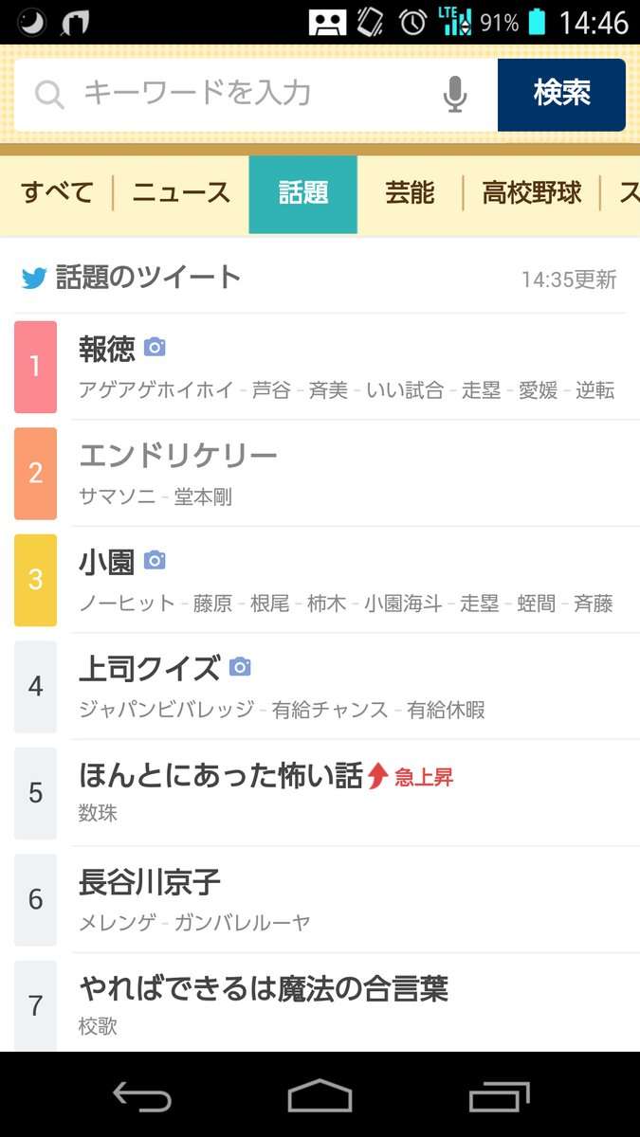Open camera icon next to 報徳

click(155, 348)
